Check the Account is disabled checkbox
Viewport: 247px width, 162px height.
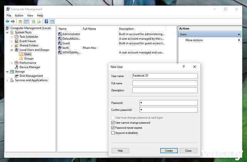(113, 133)
